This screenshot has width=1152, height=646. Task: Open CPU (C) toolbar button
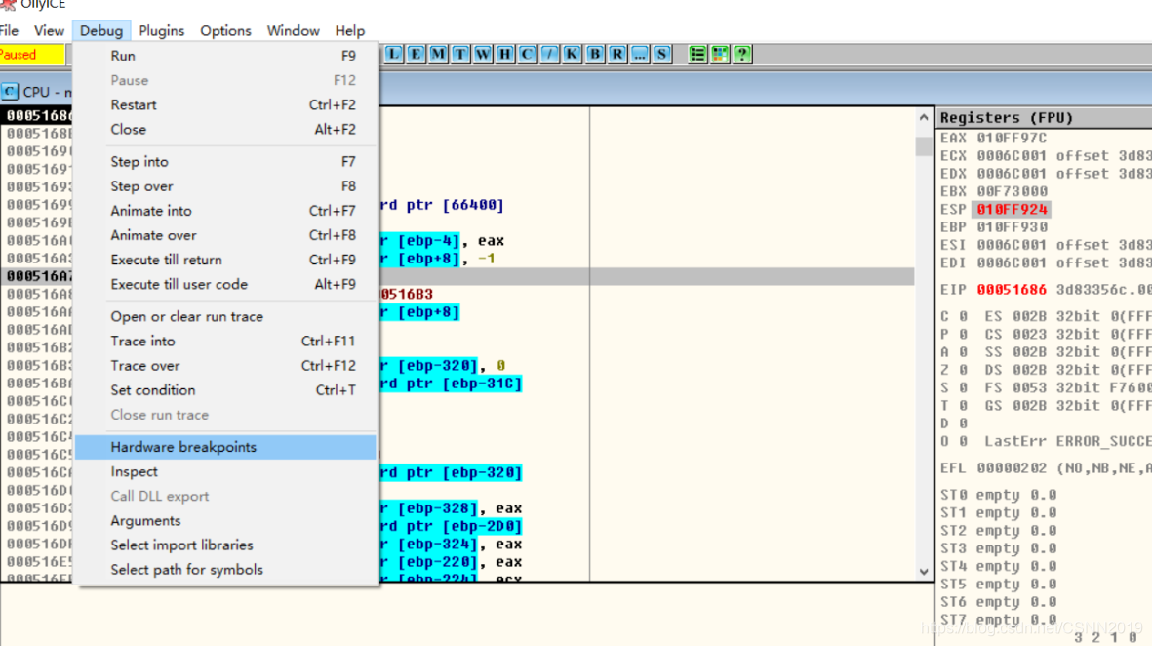tap(528, 54)
